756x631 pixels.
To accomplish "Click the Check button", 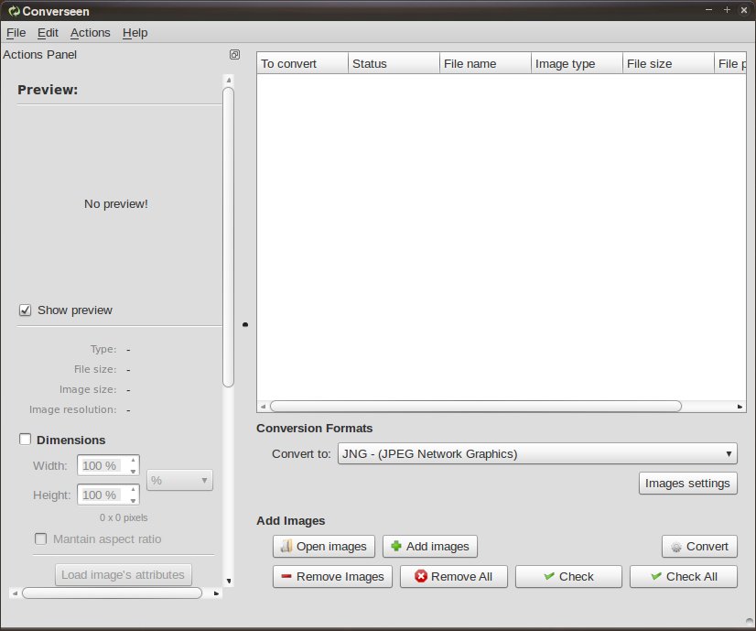I will click(x=569, y=576).
